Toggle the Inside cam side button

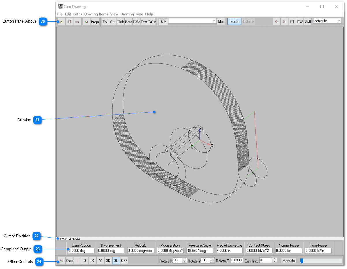pos(234,22)
